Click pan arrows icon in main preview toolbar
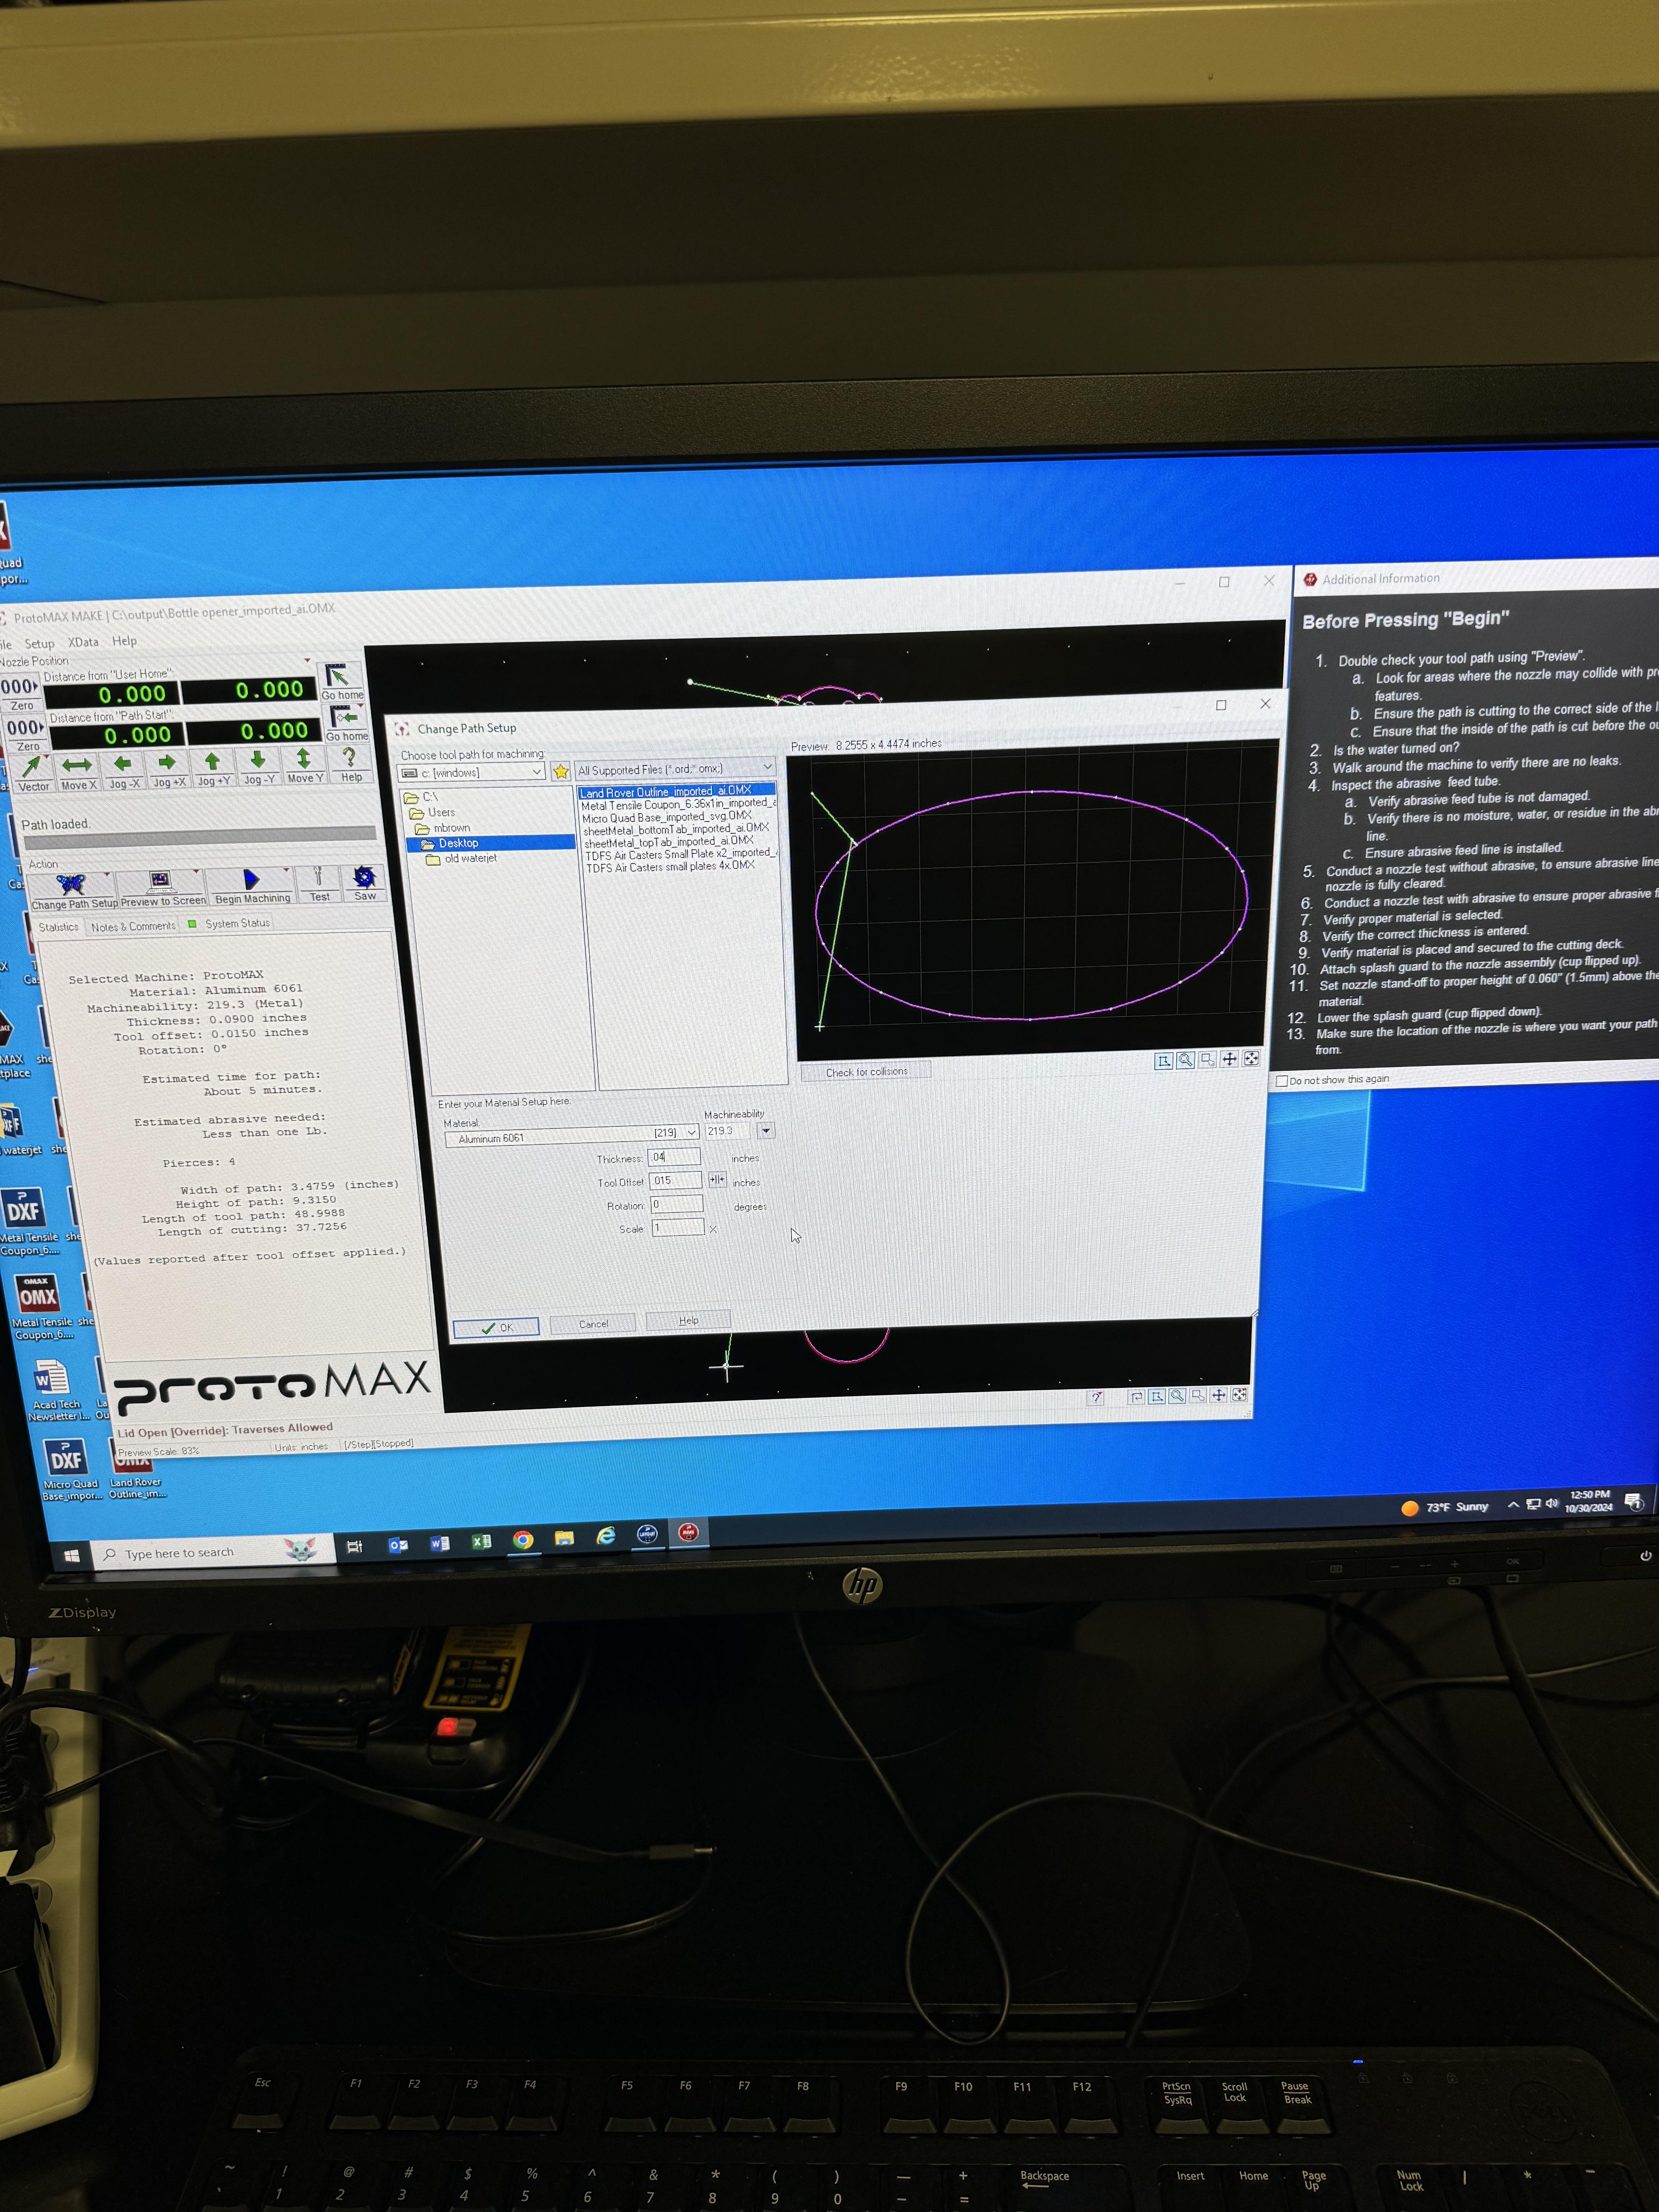1659x2212 pixels. (1219, 1395)
